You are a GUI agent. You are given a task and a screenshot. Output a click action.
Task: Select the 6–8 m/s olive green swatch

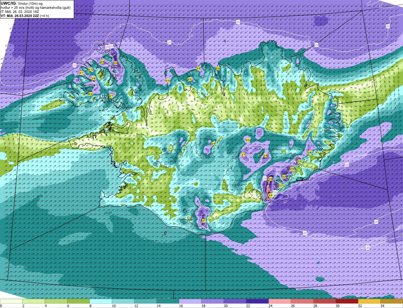pyautogui.click(x=78, y=301)
